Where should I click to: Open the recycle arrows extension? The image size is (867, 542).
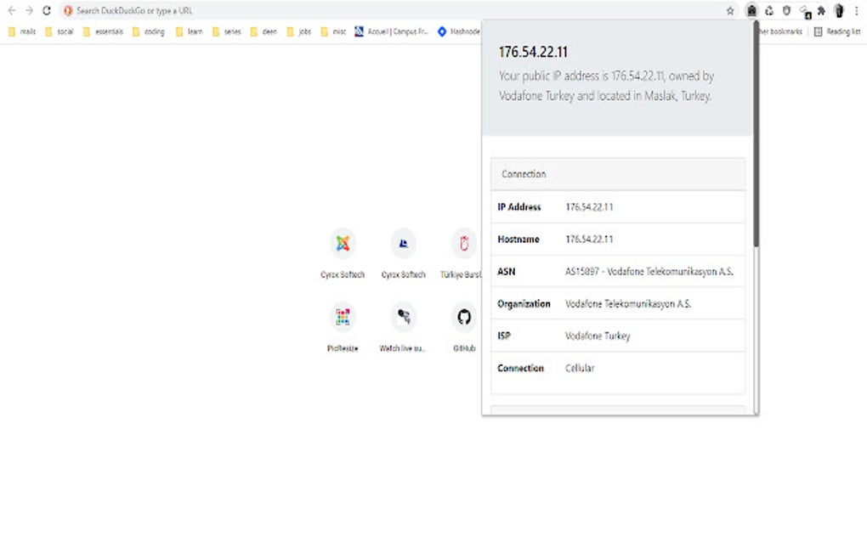pyautogui.click(x=769, y=10)
